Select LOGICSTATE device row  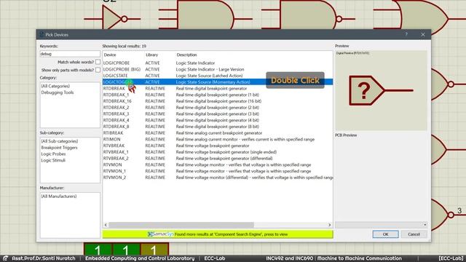[218, 76]
